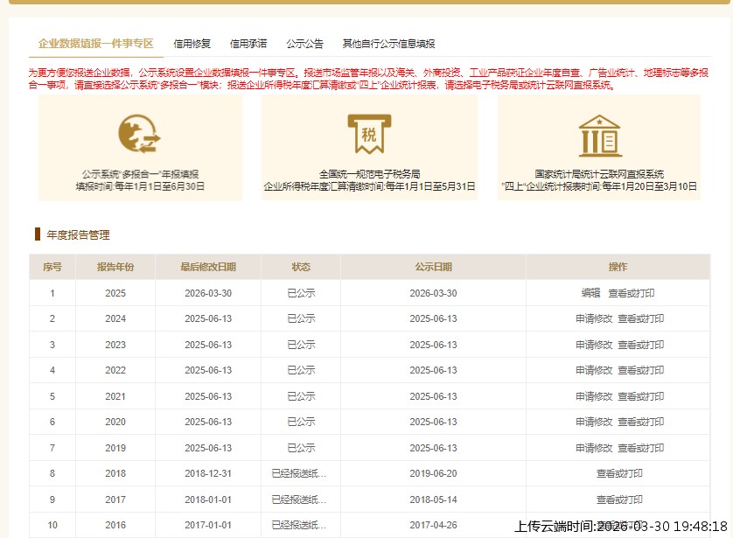Switch to the 信用修复 tab

tap(192, 43)
